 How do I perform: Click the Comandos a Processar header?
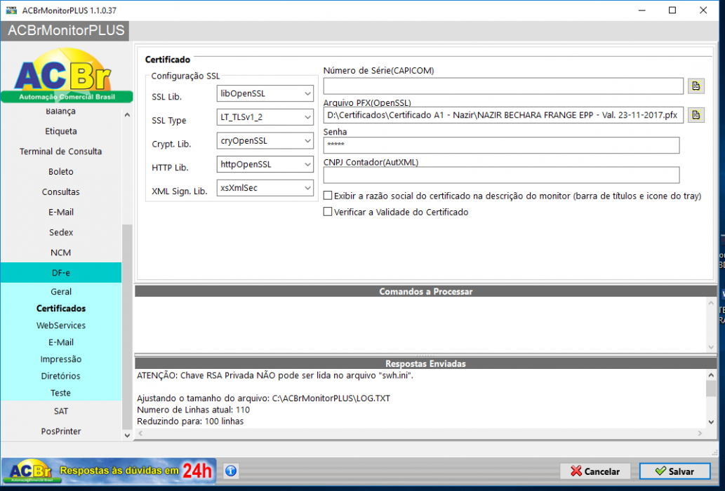coord(426,292)
